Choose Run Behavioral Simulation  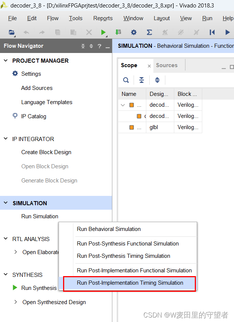tap(109, 229)
